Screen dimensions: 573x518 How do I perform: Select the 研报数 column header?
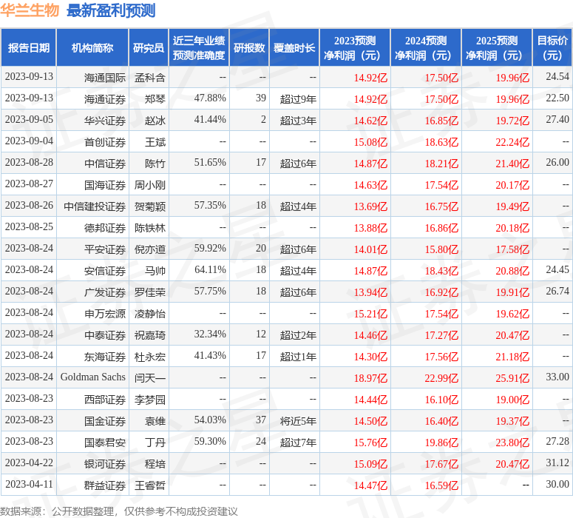click(x=249, y=47)
